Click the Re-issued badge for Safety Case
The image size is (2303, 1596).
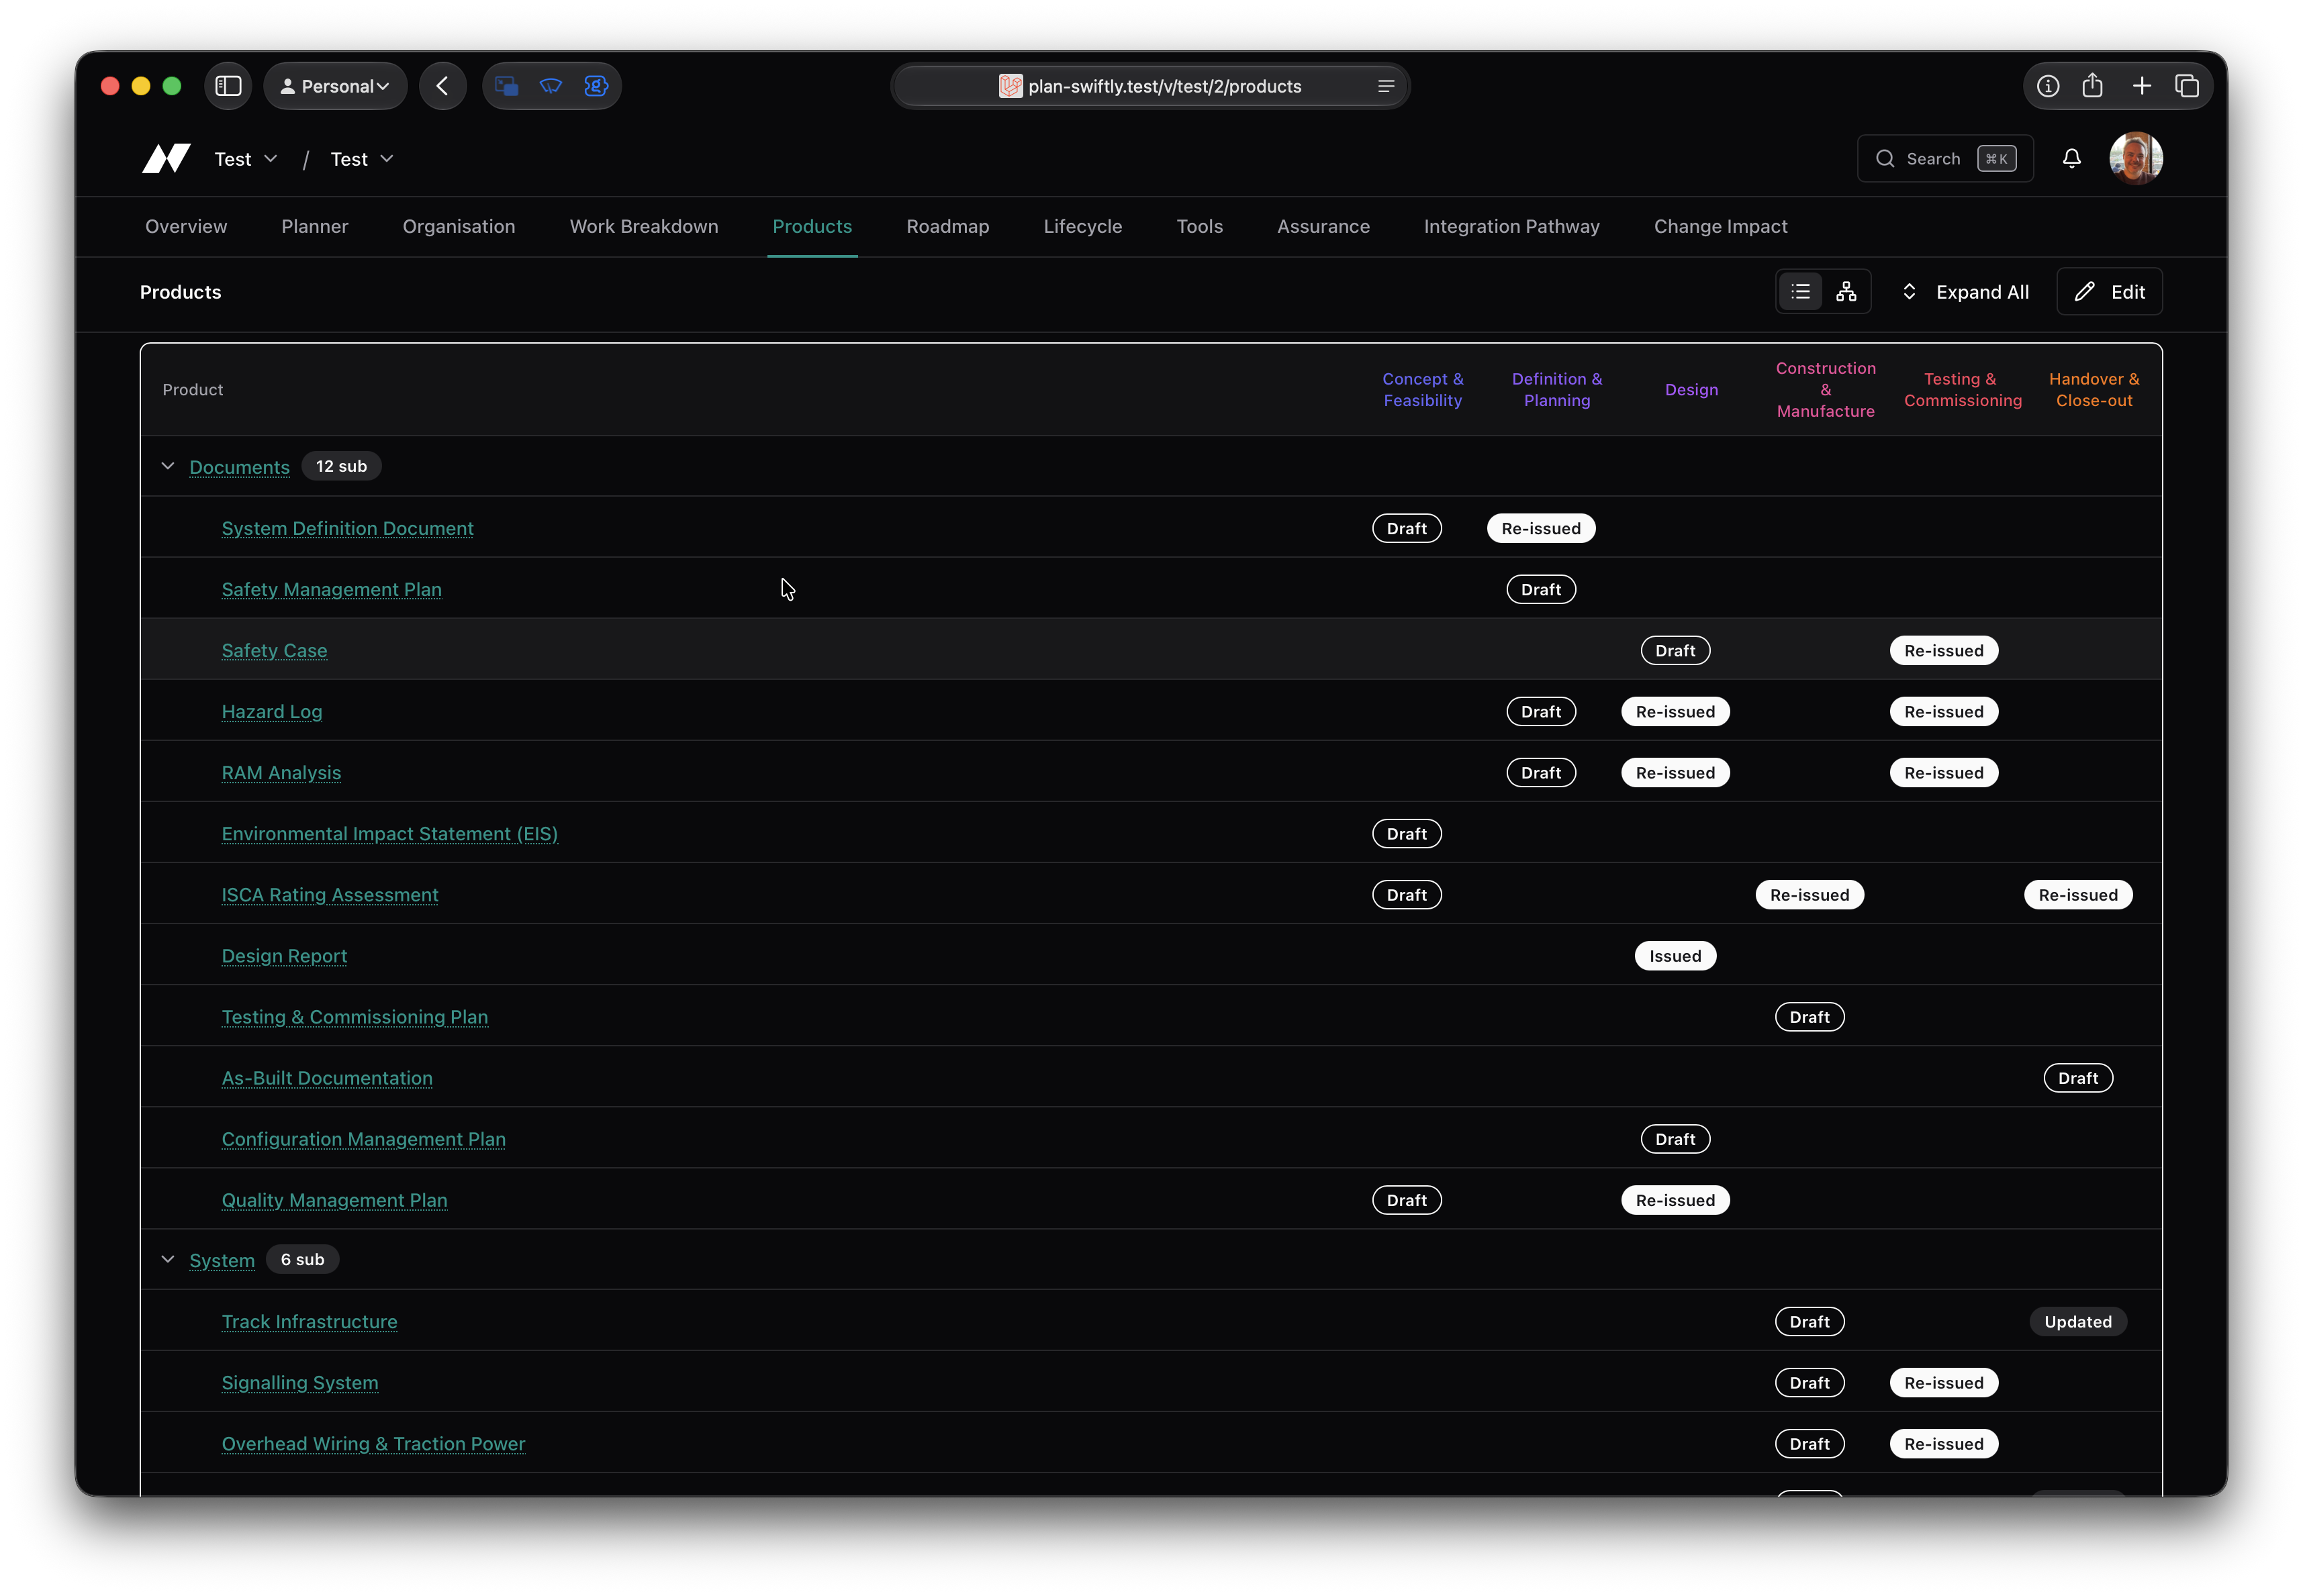click(1943, 650)
